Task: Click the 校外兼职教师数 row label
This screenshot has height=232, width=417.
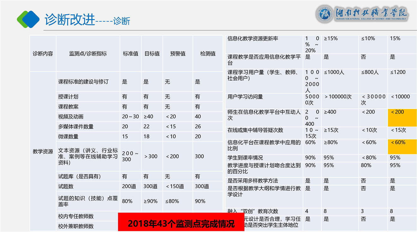Action: click(x=76, y=226)
